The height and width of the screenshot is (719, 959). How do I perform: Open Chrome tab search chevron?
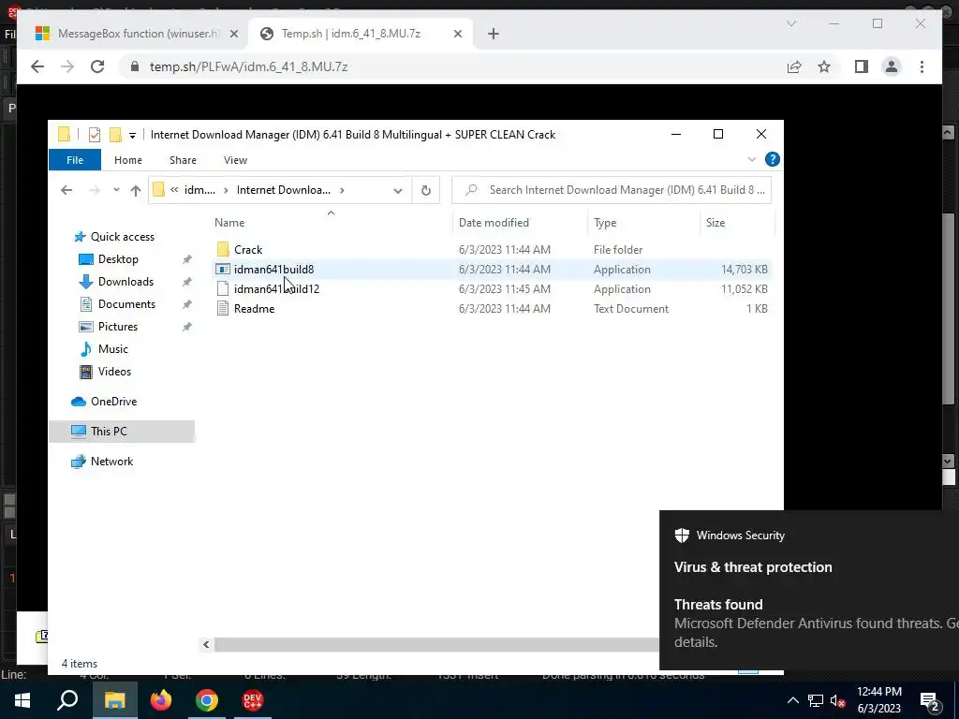point(791,23)
